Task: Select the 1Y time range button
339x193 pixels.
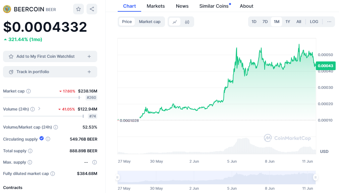Action: [288, 22]
